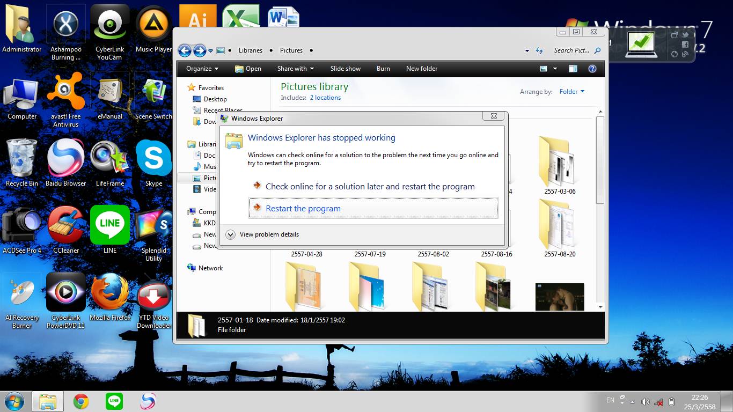Open Mozilla Firefox desktop icon

pyautogui.click(x=110, y=298)
